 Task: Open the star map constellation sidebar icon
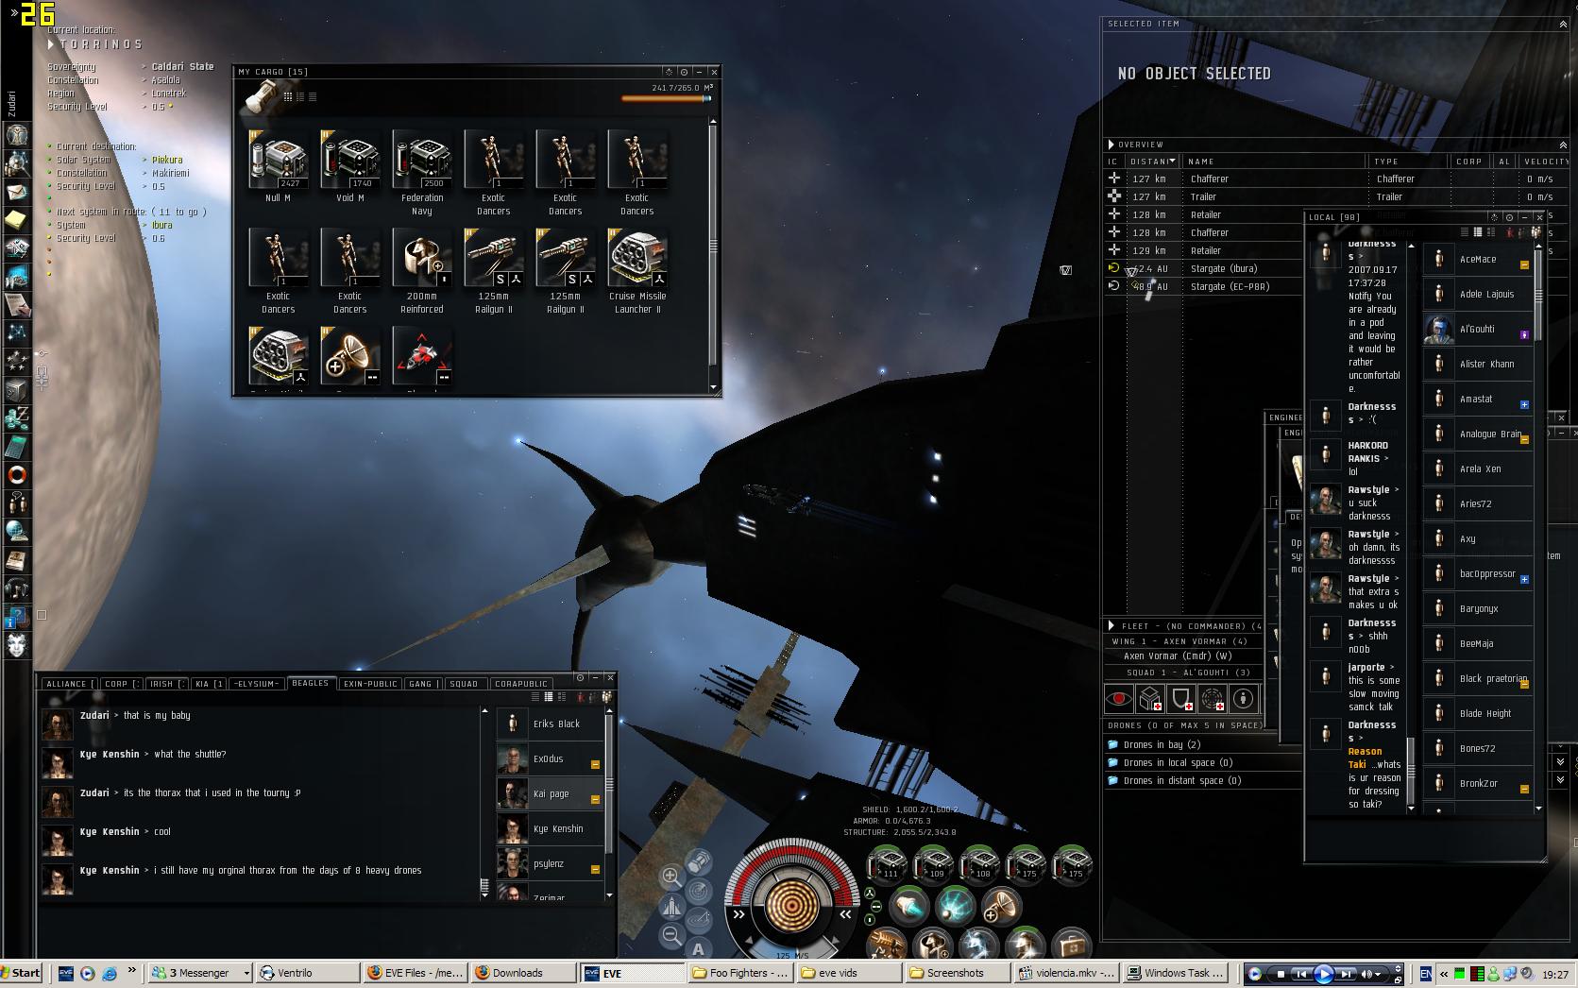tap(17, 332)
